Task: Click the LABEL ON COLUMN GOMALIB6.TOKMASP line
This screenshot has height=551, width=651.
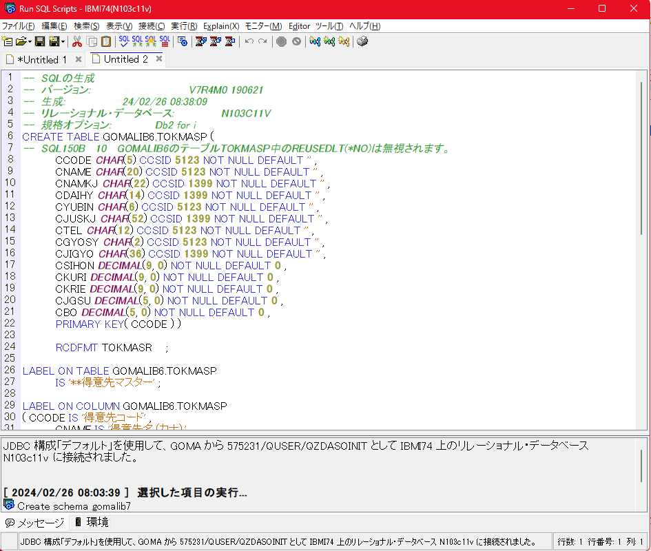Action: (125, 406)
